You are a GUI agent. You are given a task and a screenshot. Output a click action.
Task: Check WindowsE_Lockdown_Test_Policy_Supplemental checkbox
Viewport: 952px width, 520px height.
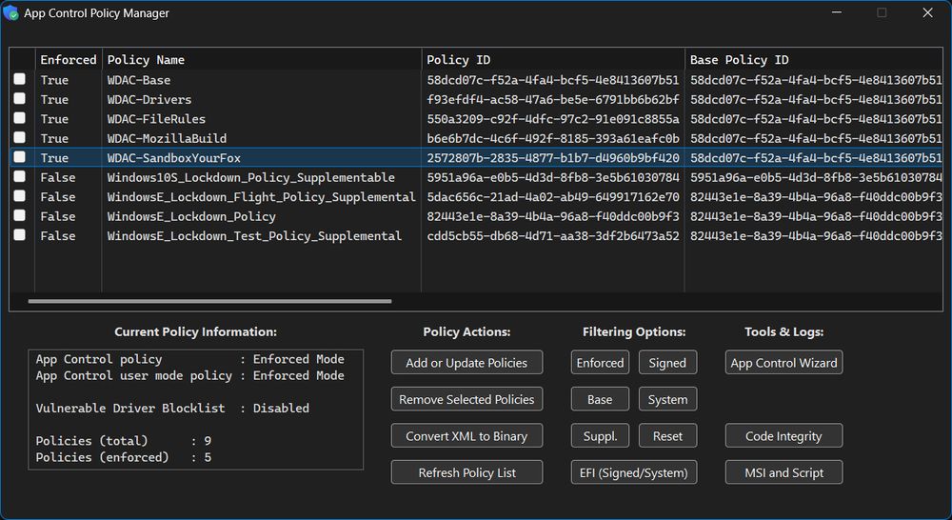[20, 234]
